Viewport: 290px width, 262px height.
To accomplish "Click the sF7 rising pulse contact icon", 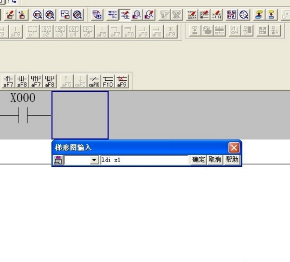I will (8, 81).
